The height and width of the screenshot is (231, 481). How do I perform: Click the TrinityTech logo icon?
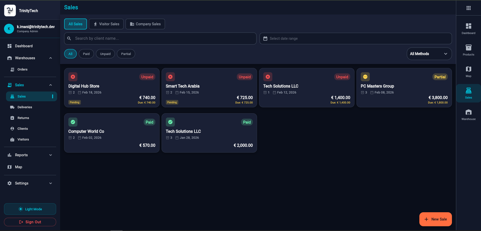click(10, 10)
